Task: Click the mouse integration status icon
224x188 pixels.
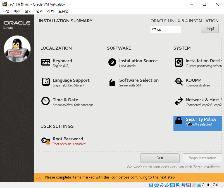Action: click(194, 185)
